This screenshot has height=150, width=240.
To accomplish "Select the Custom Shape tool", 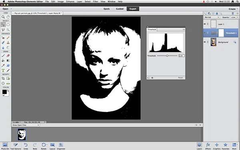I will click(8, 66).
